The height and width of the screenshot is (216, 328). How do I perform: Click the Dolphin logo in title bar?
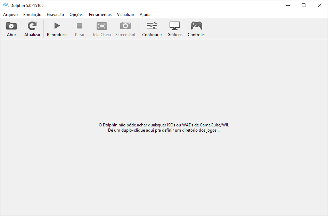6,5
